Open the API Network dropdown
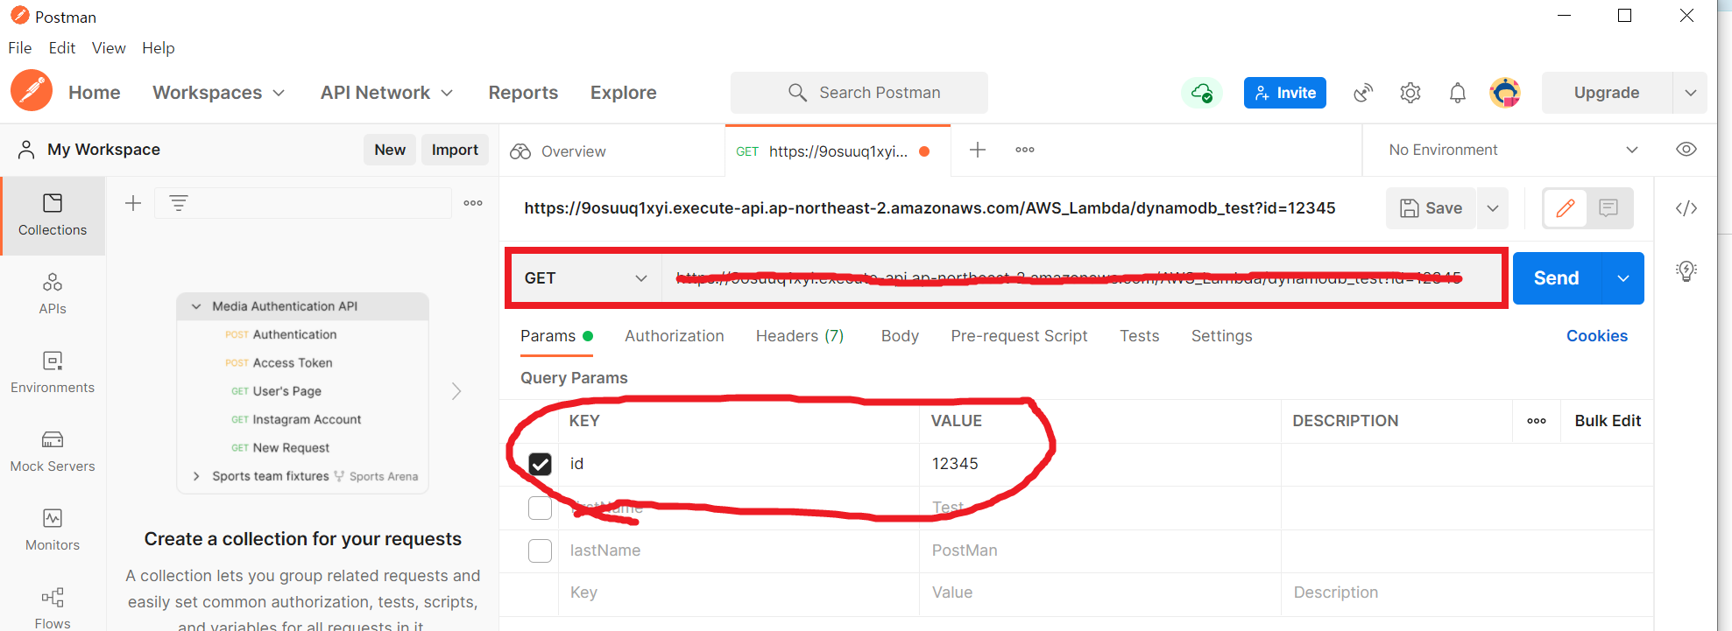This screenshot has width=1732, height=631. pos(386,93)
